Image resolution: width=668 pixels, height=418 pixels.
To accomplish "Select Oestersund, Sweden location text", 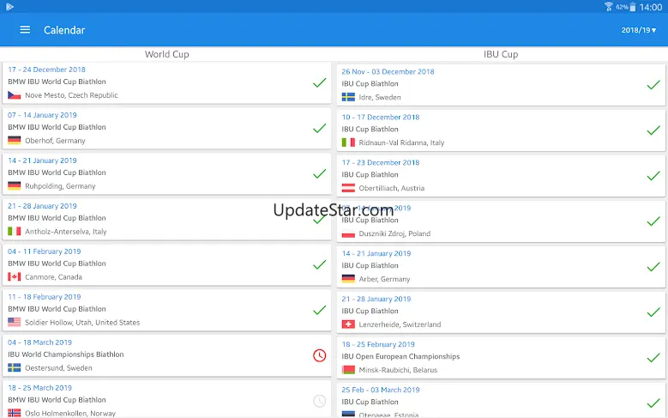I will (x=58, y=367).
